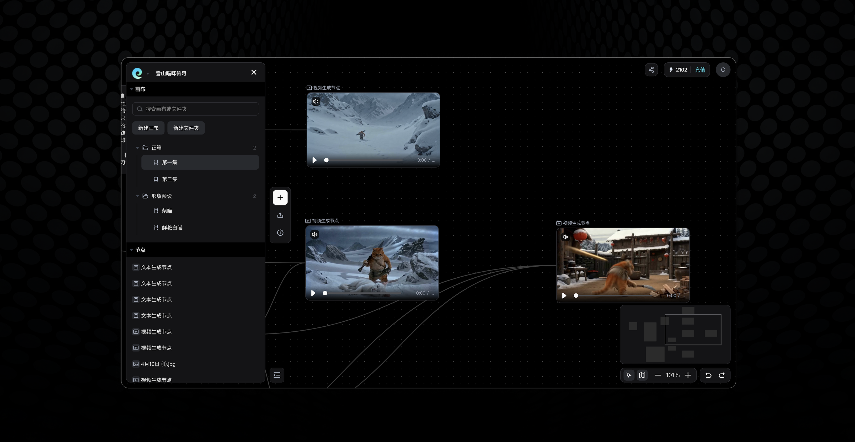Click the 新建画布 button
The height and width of the screenshot is (442, 855).
tap(148, 128)
